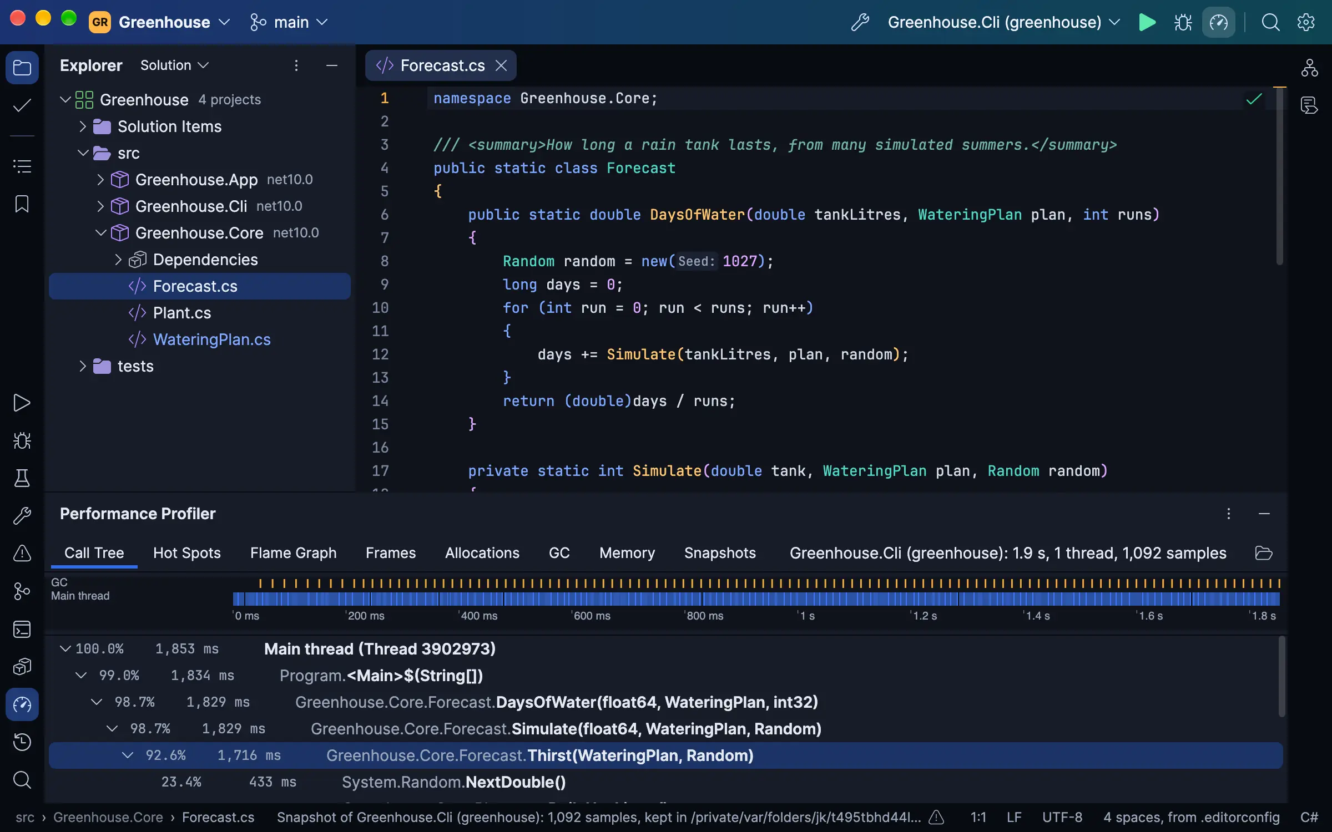Open the Greenhouse.Cli run configuration dropdown
This screenshot has width=1332, height=832.
(x=1004, y=22)
